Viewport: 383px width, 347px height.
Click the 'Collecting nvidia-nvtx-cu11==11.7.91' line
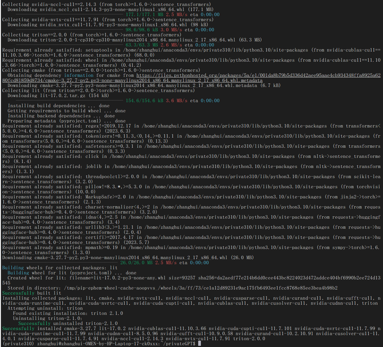(107, 20)
